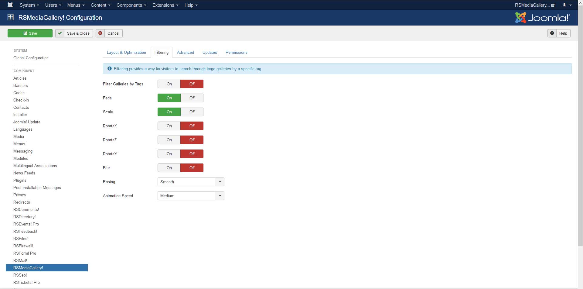Click the configuration sliders icon in header
The width and height of the screenshot is (583, 289).
11,17
